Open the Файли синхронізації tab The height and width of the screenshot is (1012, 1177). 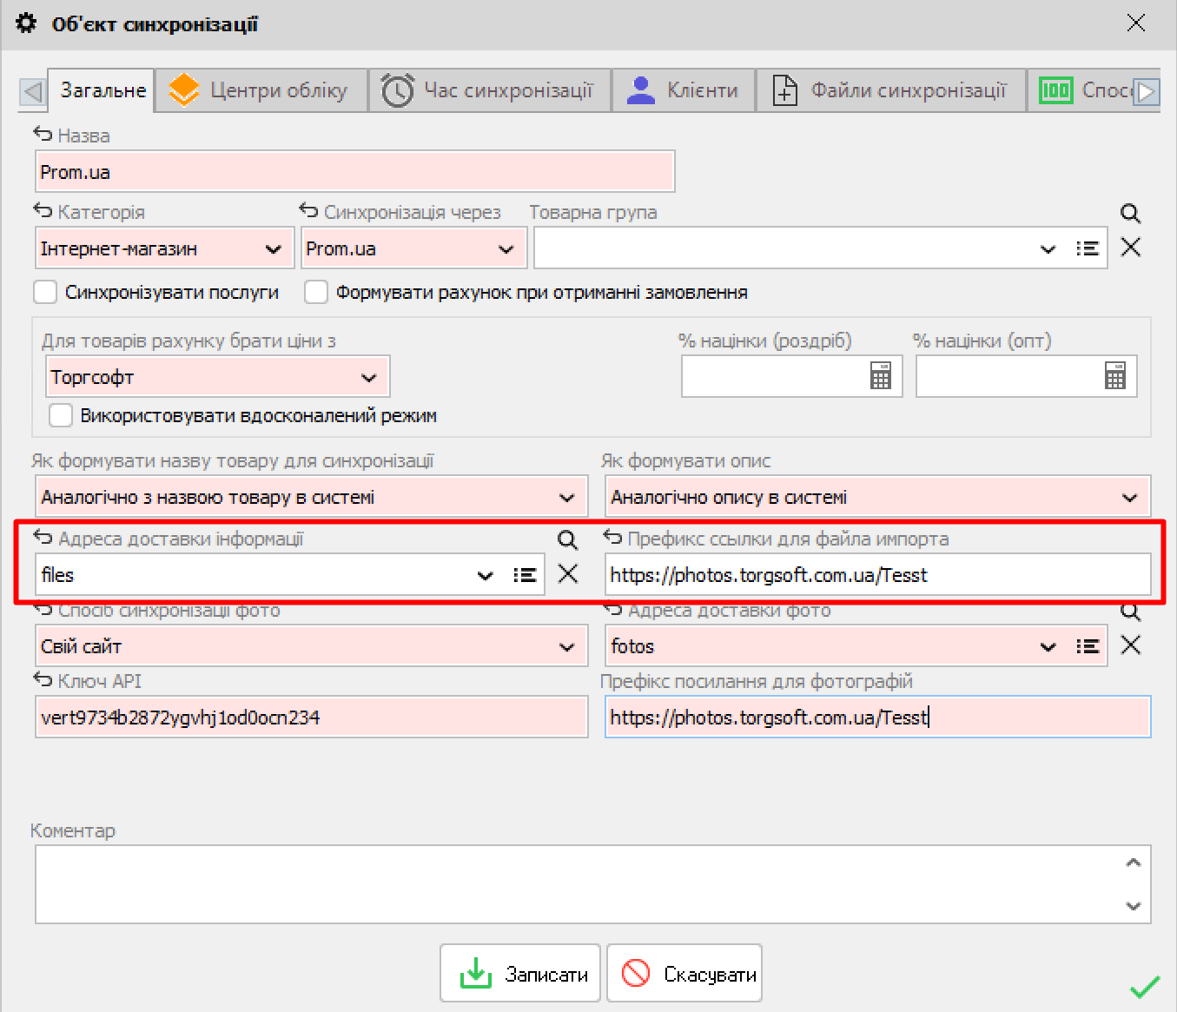[x=890, y=90]
